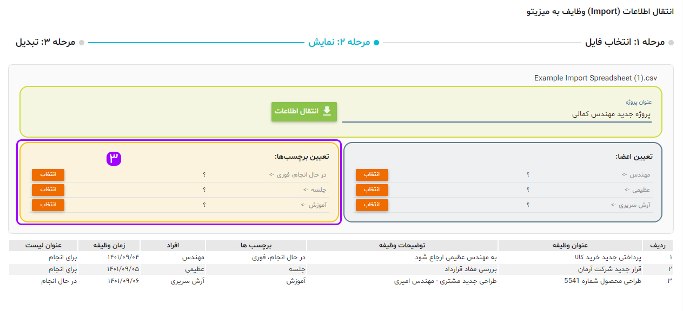The height and width of the screenshot is (311, 683).
Task: Click the date '۱۴۰۱/۰۹/۰۵'
Action: click(x=123, y=269)
